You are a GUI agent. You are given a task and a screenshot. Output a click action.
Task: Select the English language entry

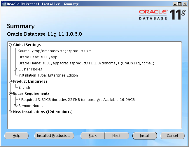coord(24,88)
